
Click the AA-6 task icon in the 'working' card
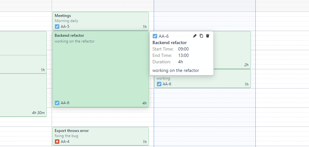(x=159, y=84)
